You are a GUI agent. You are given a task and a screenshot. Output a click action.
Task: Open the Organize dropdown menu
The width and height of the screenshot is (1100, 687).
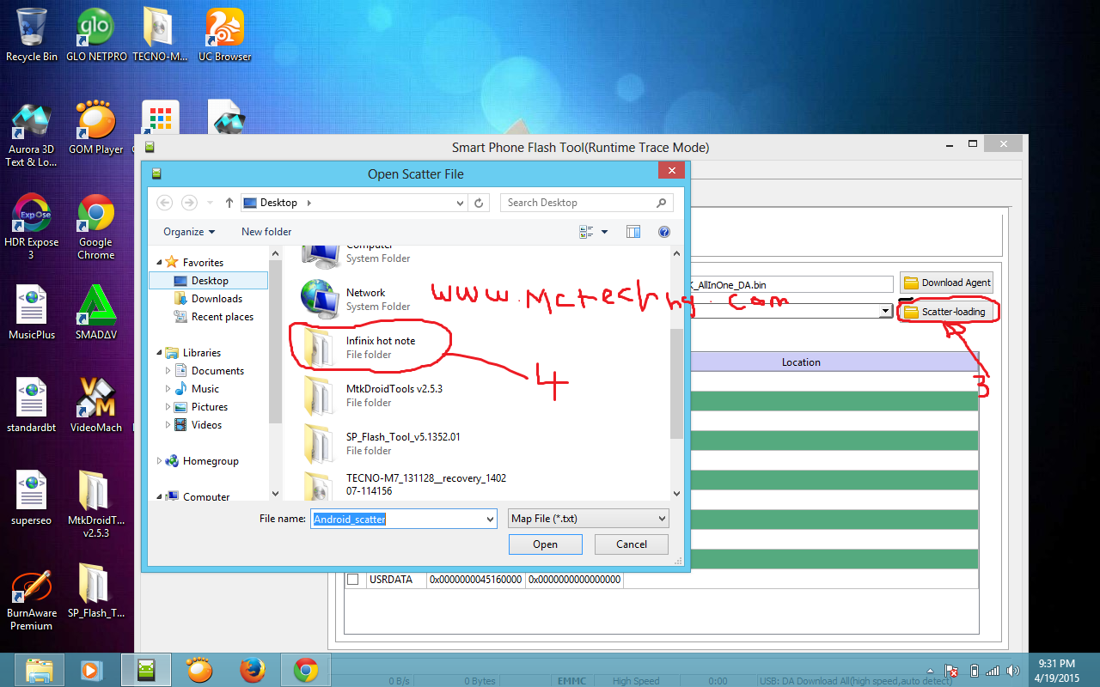(x=189, y=232)
